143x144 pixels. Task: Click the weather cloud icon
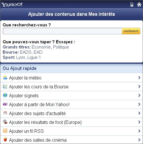click(5, 78)
